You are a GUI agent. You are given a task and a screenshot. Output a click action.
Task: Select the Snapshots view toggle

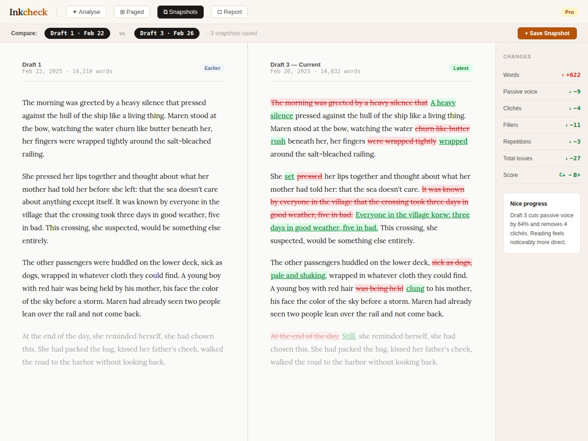click(180, 12)
